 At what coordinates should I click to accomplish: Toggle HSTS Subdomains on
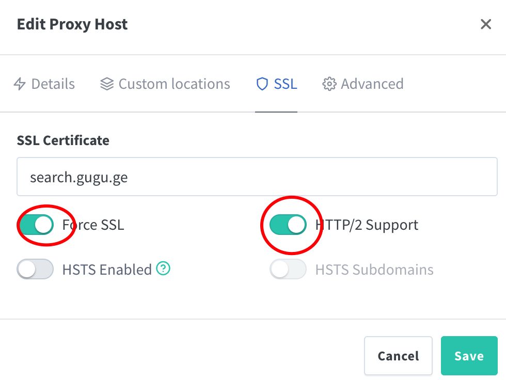(288, 269)
